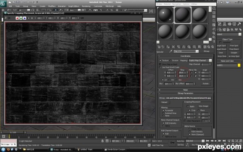Image resolution: width=243 pixels, height=152 pixels.
Task: Click Reset Map/Mtl to Default X icon
Action: click(173, 47)
